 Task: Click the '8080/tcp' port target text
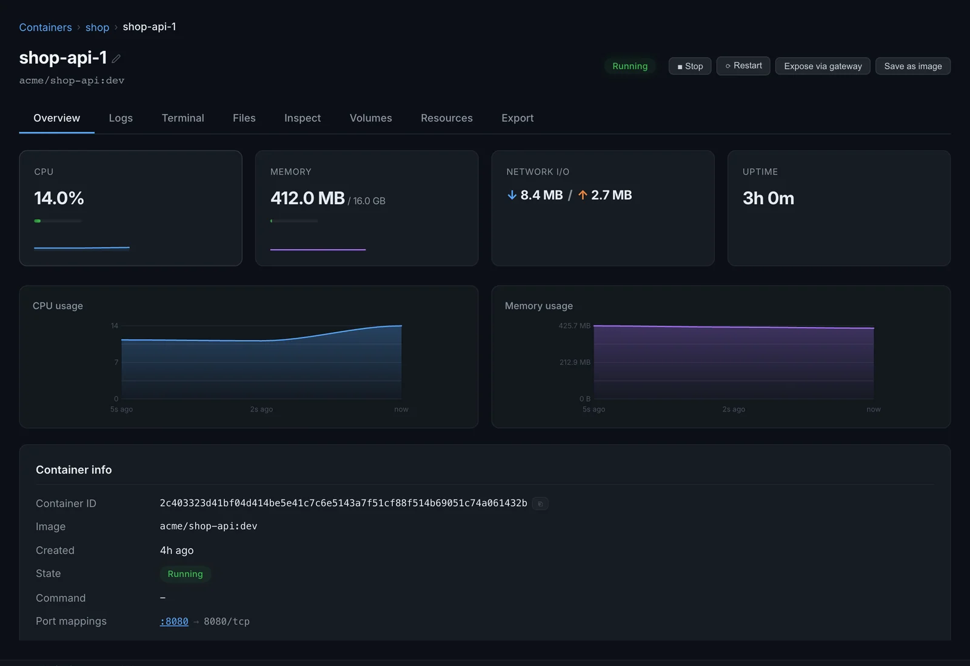click(x=227, y=621)
